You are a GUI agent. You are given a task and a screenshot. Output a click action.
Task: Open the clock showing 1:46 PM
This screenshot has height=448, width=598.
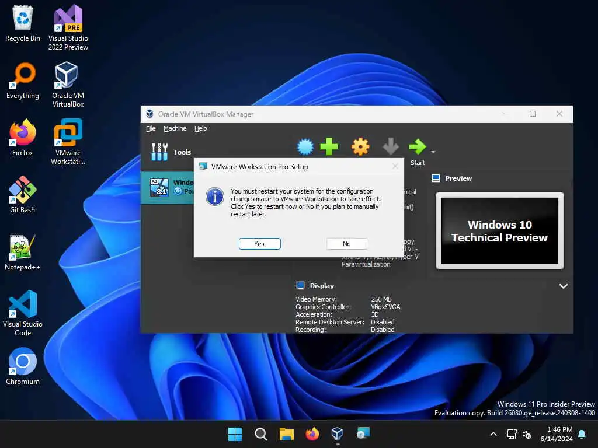tap(557, 434)
